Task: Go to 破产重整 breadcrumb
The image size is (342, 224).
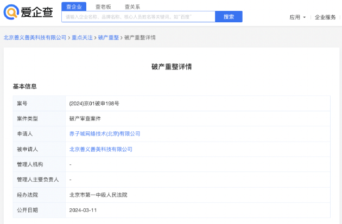Action: (x=109, y=37)
